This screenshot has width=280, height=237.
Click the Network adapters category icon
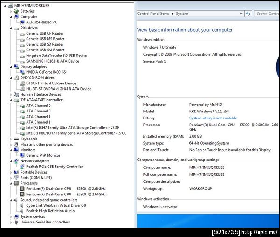16,161
